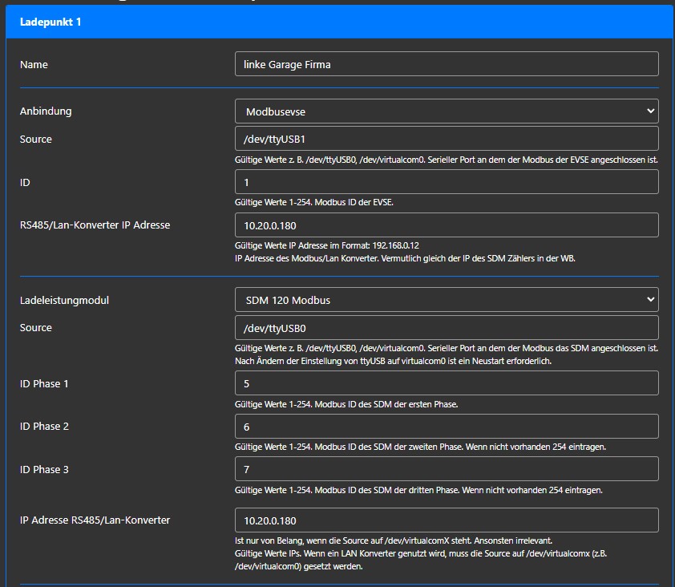Click the IP Adresse RS485/Lan-Konverter input field
Viewport: 675px width, 587px height.
[x=447, y=520]
